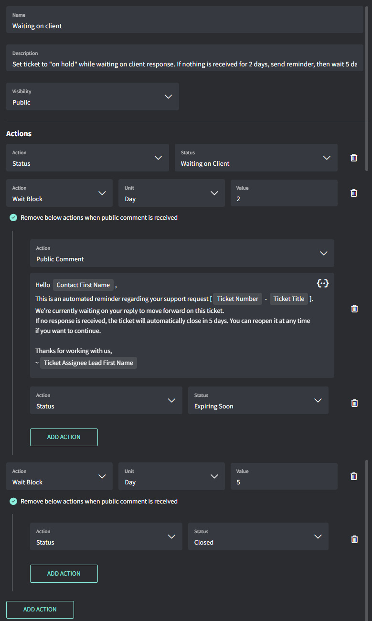Open the Waiting on Client status dropdown
372x621 pixels.
point(256,158)
